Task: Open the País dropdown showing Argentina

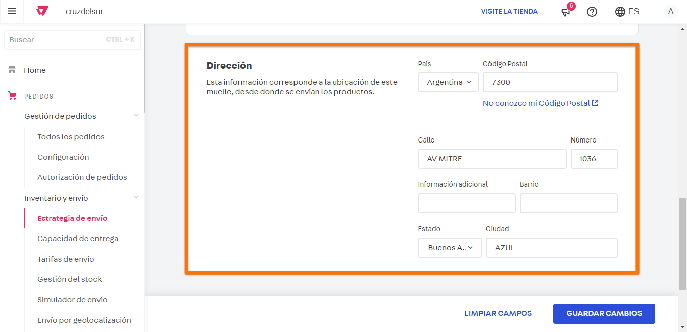Action: coord(448,82)
